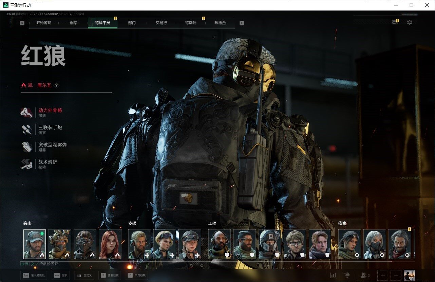Viewport: 435px width, 282px height.
Task: Select the red-haired assault operator portrait
Action: pyautogui.click(x=110, y=244)
